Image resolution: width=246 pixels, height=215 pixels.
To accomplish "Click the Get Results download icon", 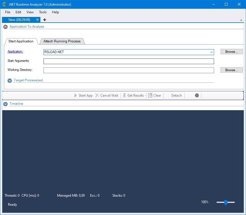I will (x=125, y=95).
